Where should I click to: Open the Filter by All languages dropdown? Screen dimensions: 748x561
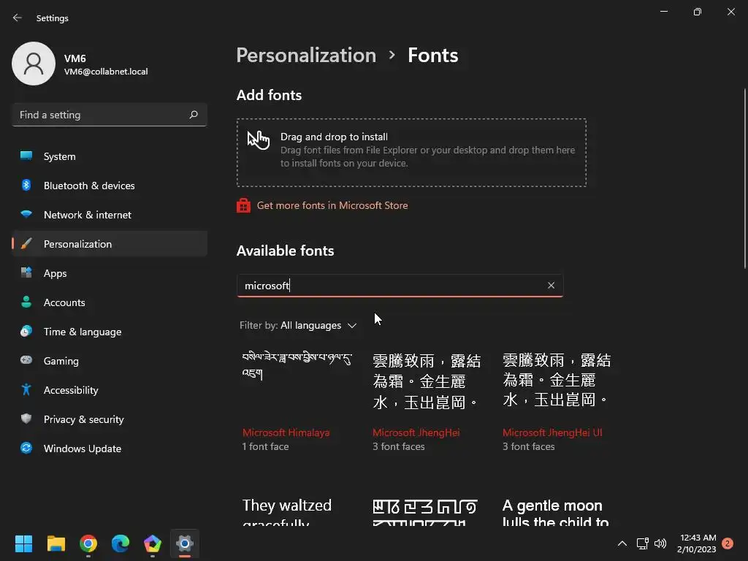coord(298,325)
